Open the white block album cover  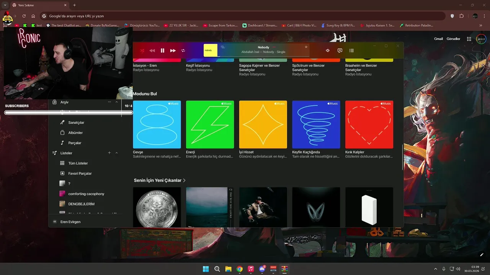[x=369, y=207]
